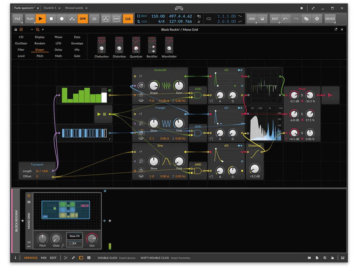Viewport: 358px width, 268px height.
Task: Adjust the Mono Grid Out knob
Action: click(x=92, y=238)
